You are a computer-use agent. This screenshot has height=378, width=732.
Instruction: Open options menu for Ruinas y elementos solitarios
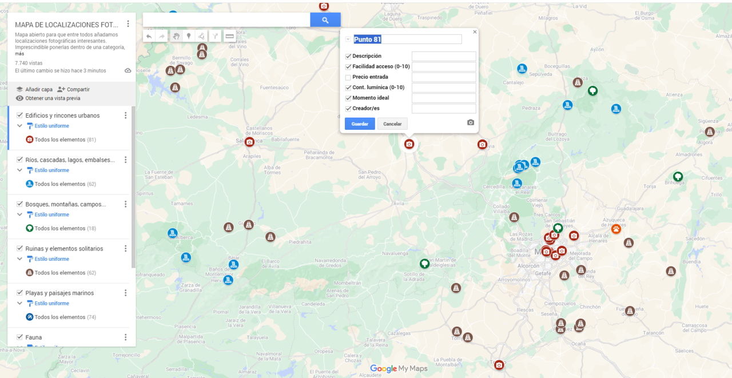pos(126,249)
